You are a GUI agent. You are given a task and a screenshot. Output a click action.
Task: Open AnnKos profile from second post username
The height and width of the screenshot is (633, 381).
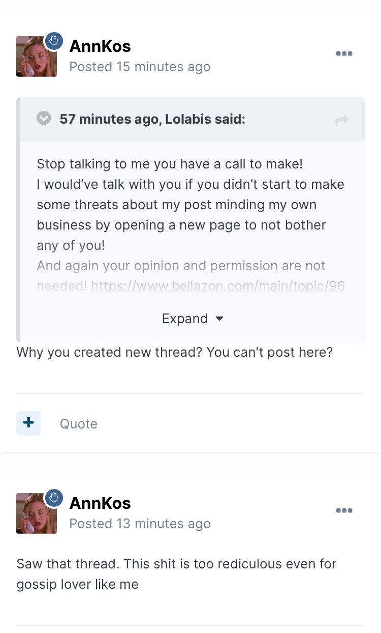pos(100,503)
